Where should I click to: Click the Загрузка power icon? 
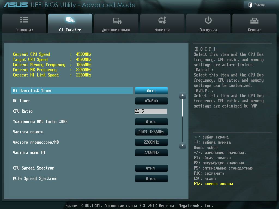[x=208, y=20]
